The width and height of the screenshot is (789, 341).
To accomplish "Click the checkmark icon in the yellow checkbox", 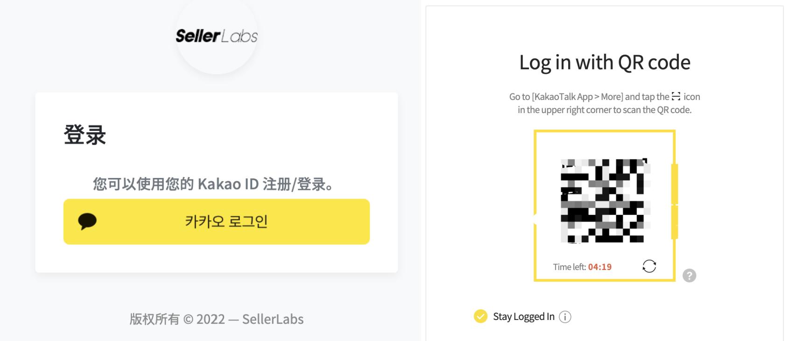I will (x=481, y=316).
